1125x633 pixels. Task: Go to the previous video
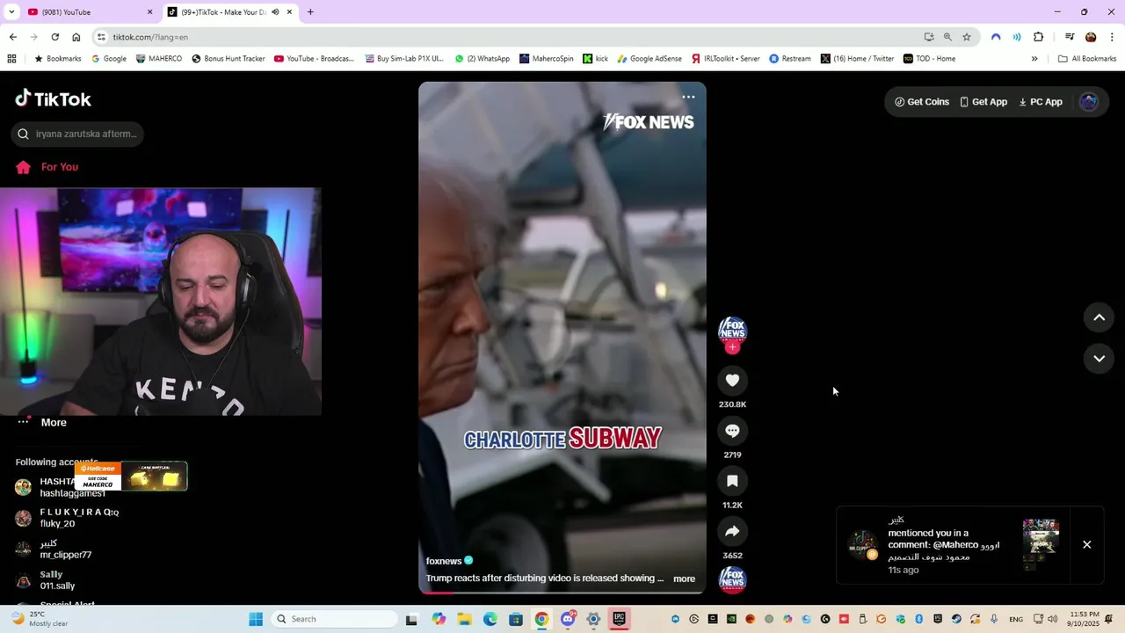pyautogui.click(x=1099, y=317)
